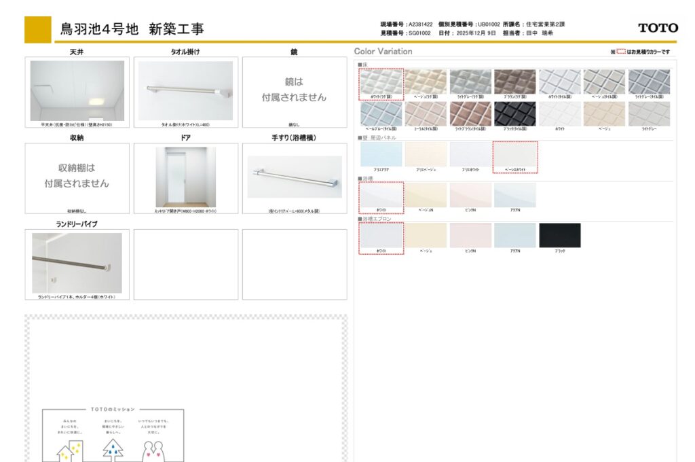Click the storage shelf not included (収納) box
This screenshot has height=462, width=695.
[77, 176]
